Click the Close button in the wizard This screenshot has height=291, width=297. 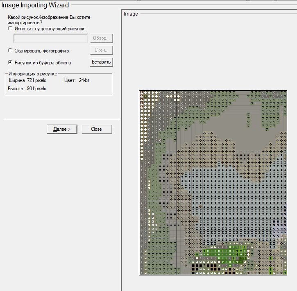point(96,129)
